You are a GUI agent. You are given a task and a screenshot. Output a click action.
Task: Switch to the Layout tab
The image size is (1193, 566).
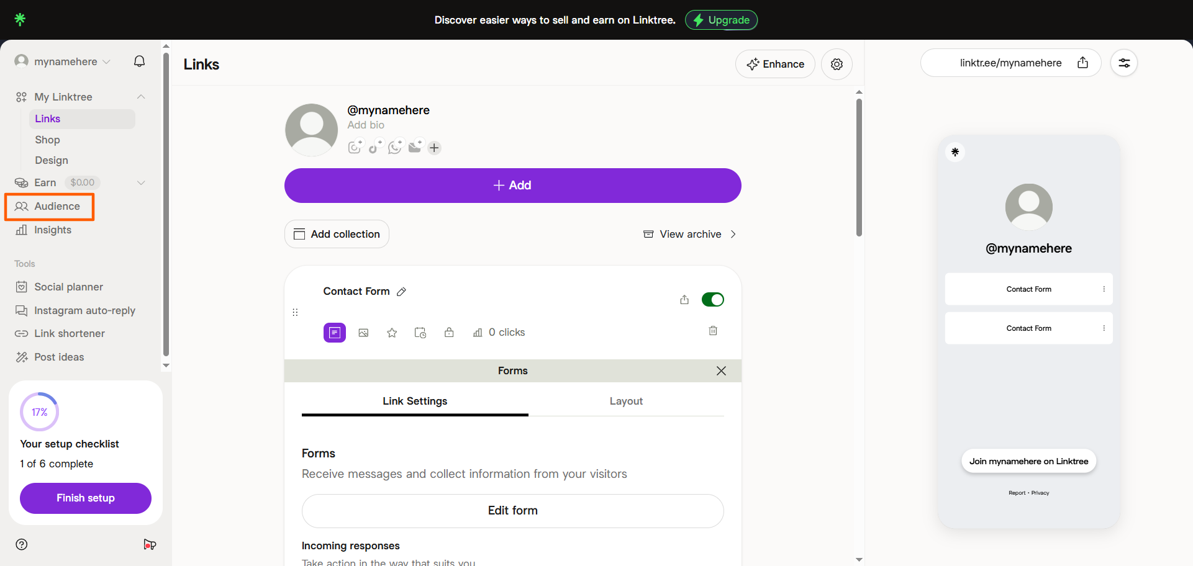pyautogui.click(x=626, y=401)
